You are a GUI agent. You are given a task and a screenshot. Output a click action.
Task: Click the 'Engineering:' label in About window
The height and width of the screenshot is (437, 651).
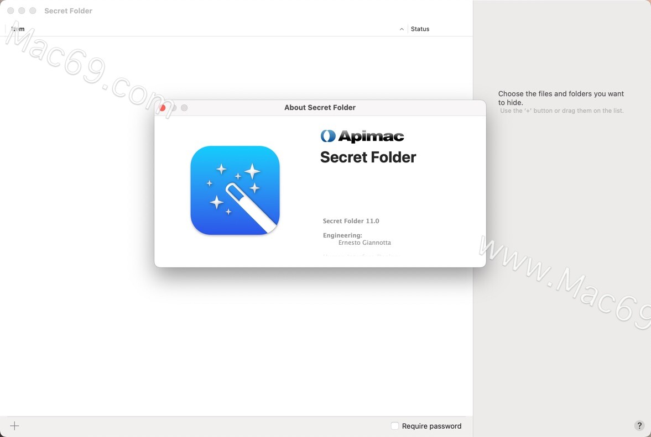pos(342,235)
